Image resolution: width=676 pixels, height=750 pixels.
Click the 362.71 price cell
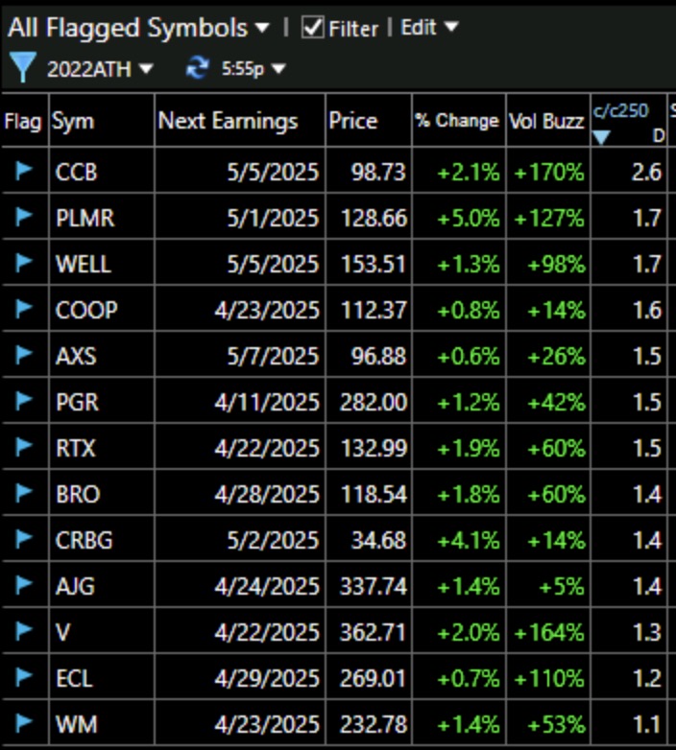374,632
